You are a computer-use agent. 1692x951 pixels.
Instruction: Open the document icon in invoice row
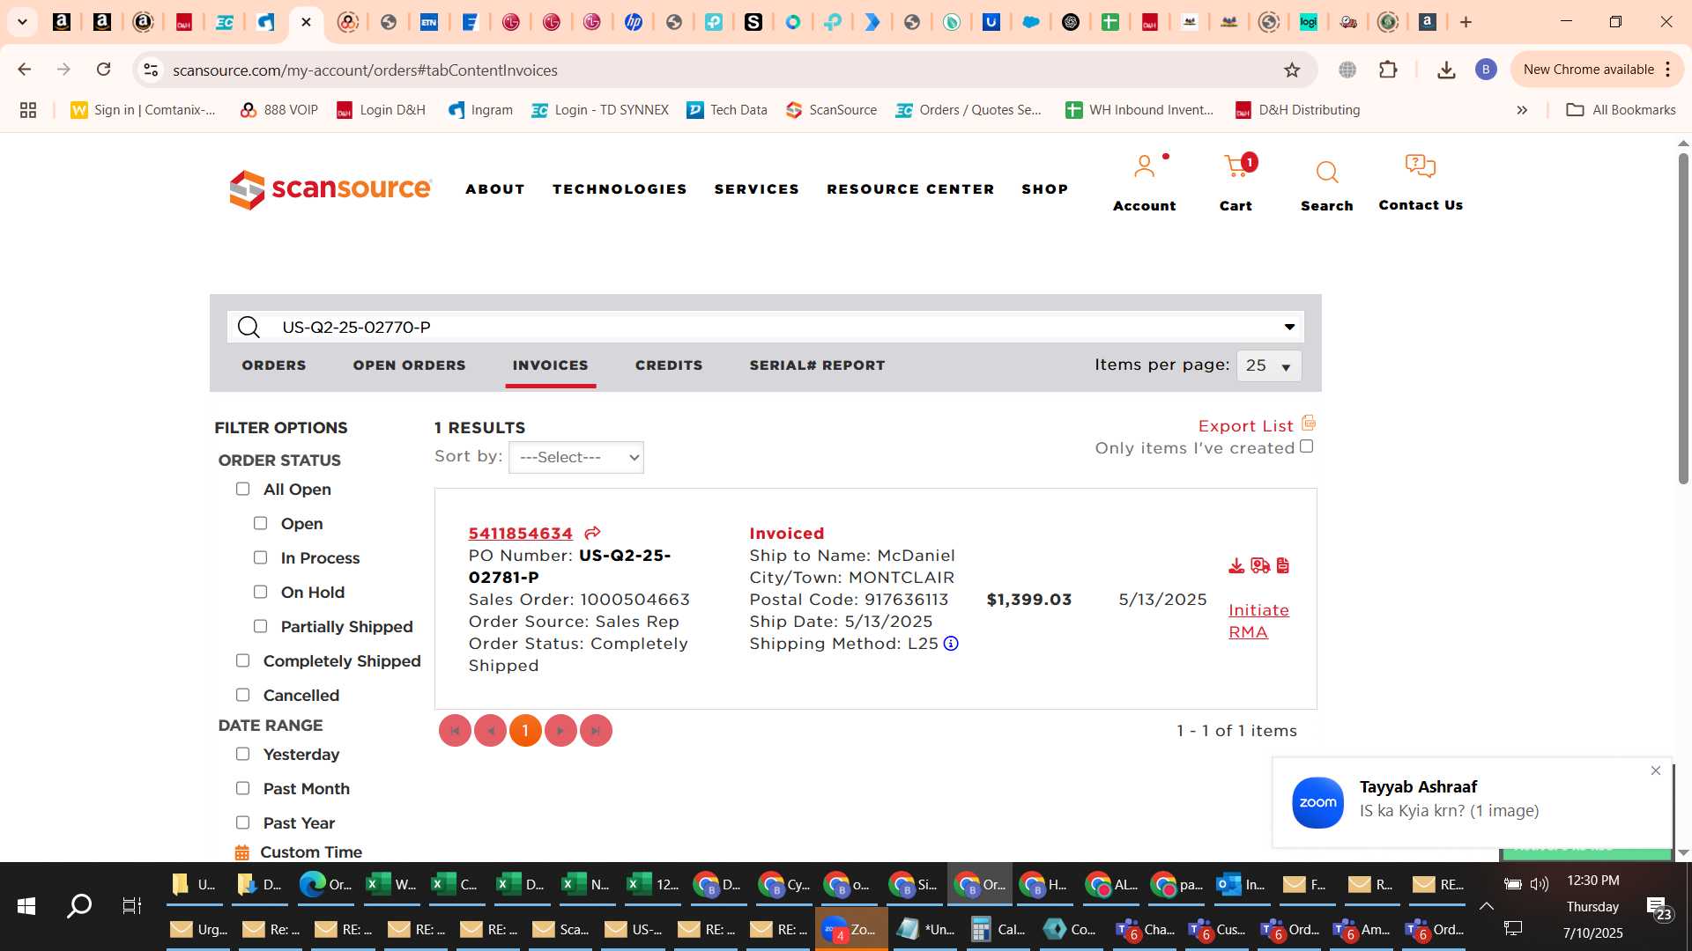(x=1283, y=565)
